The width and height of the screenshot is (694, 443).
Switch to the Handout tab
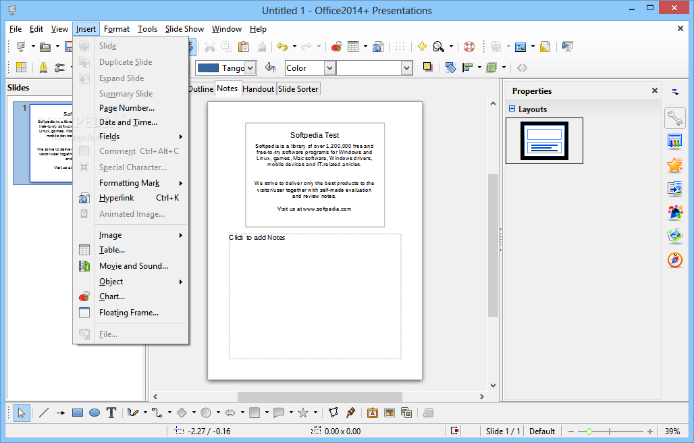259,89
